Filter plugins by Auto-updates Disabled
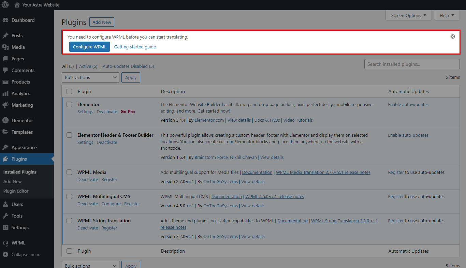 coord(128,66)
